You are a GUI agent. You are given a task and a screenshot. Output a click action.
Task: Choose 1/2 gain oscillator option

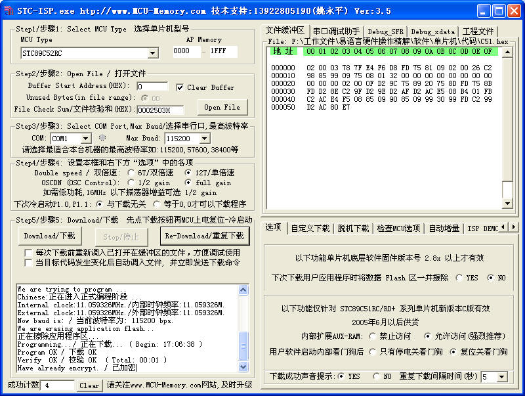[131, 183]
